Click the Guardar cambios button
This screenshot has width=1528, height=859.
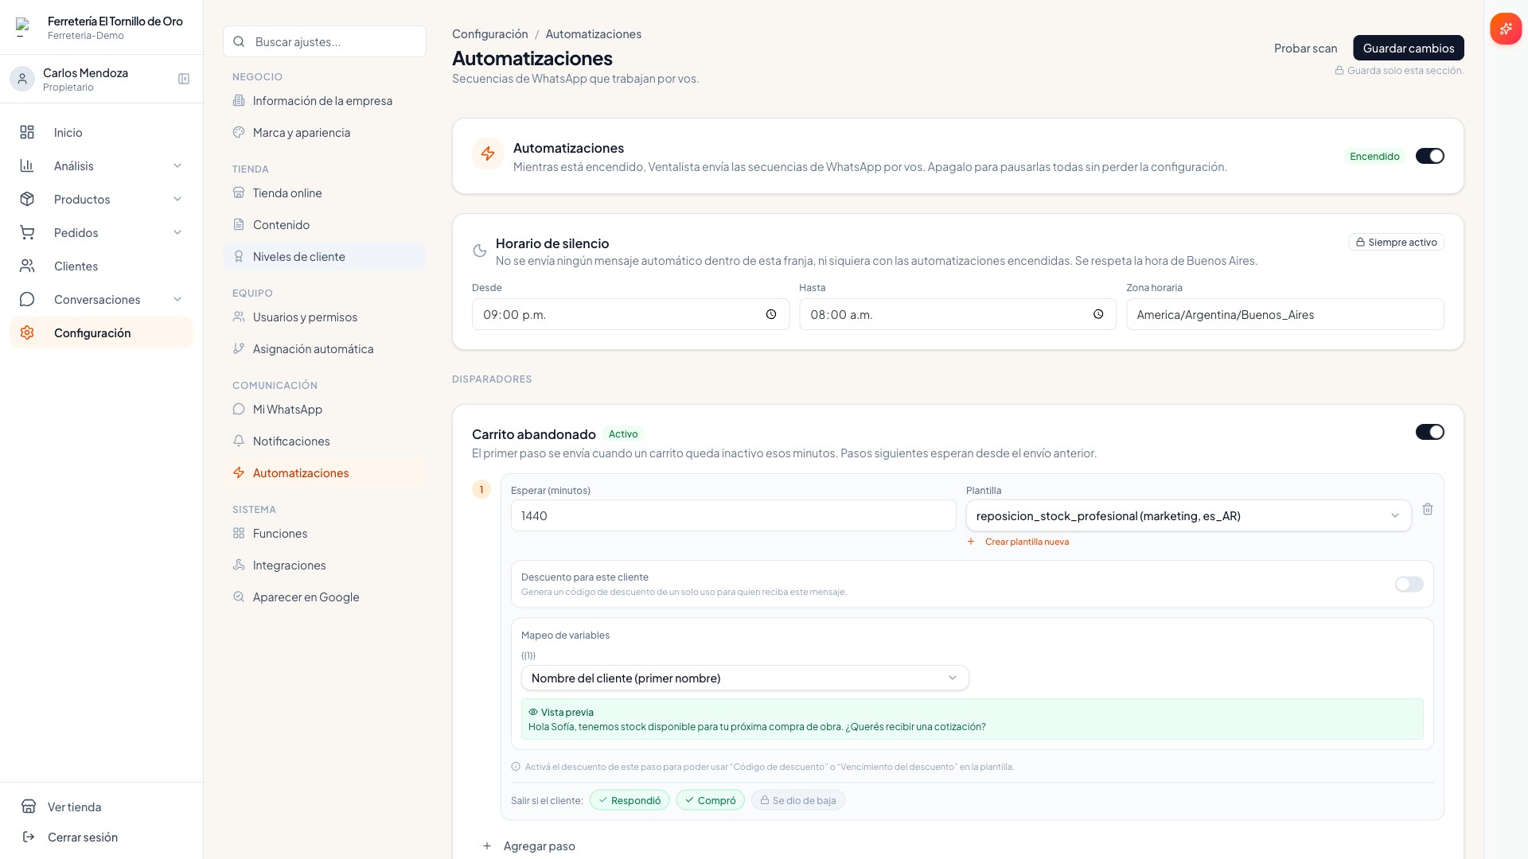pyautogui.click(x=1408, y=48)
